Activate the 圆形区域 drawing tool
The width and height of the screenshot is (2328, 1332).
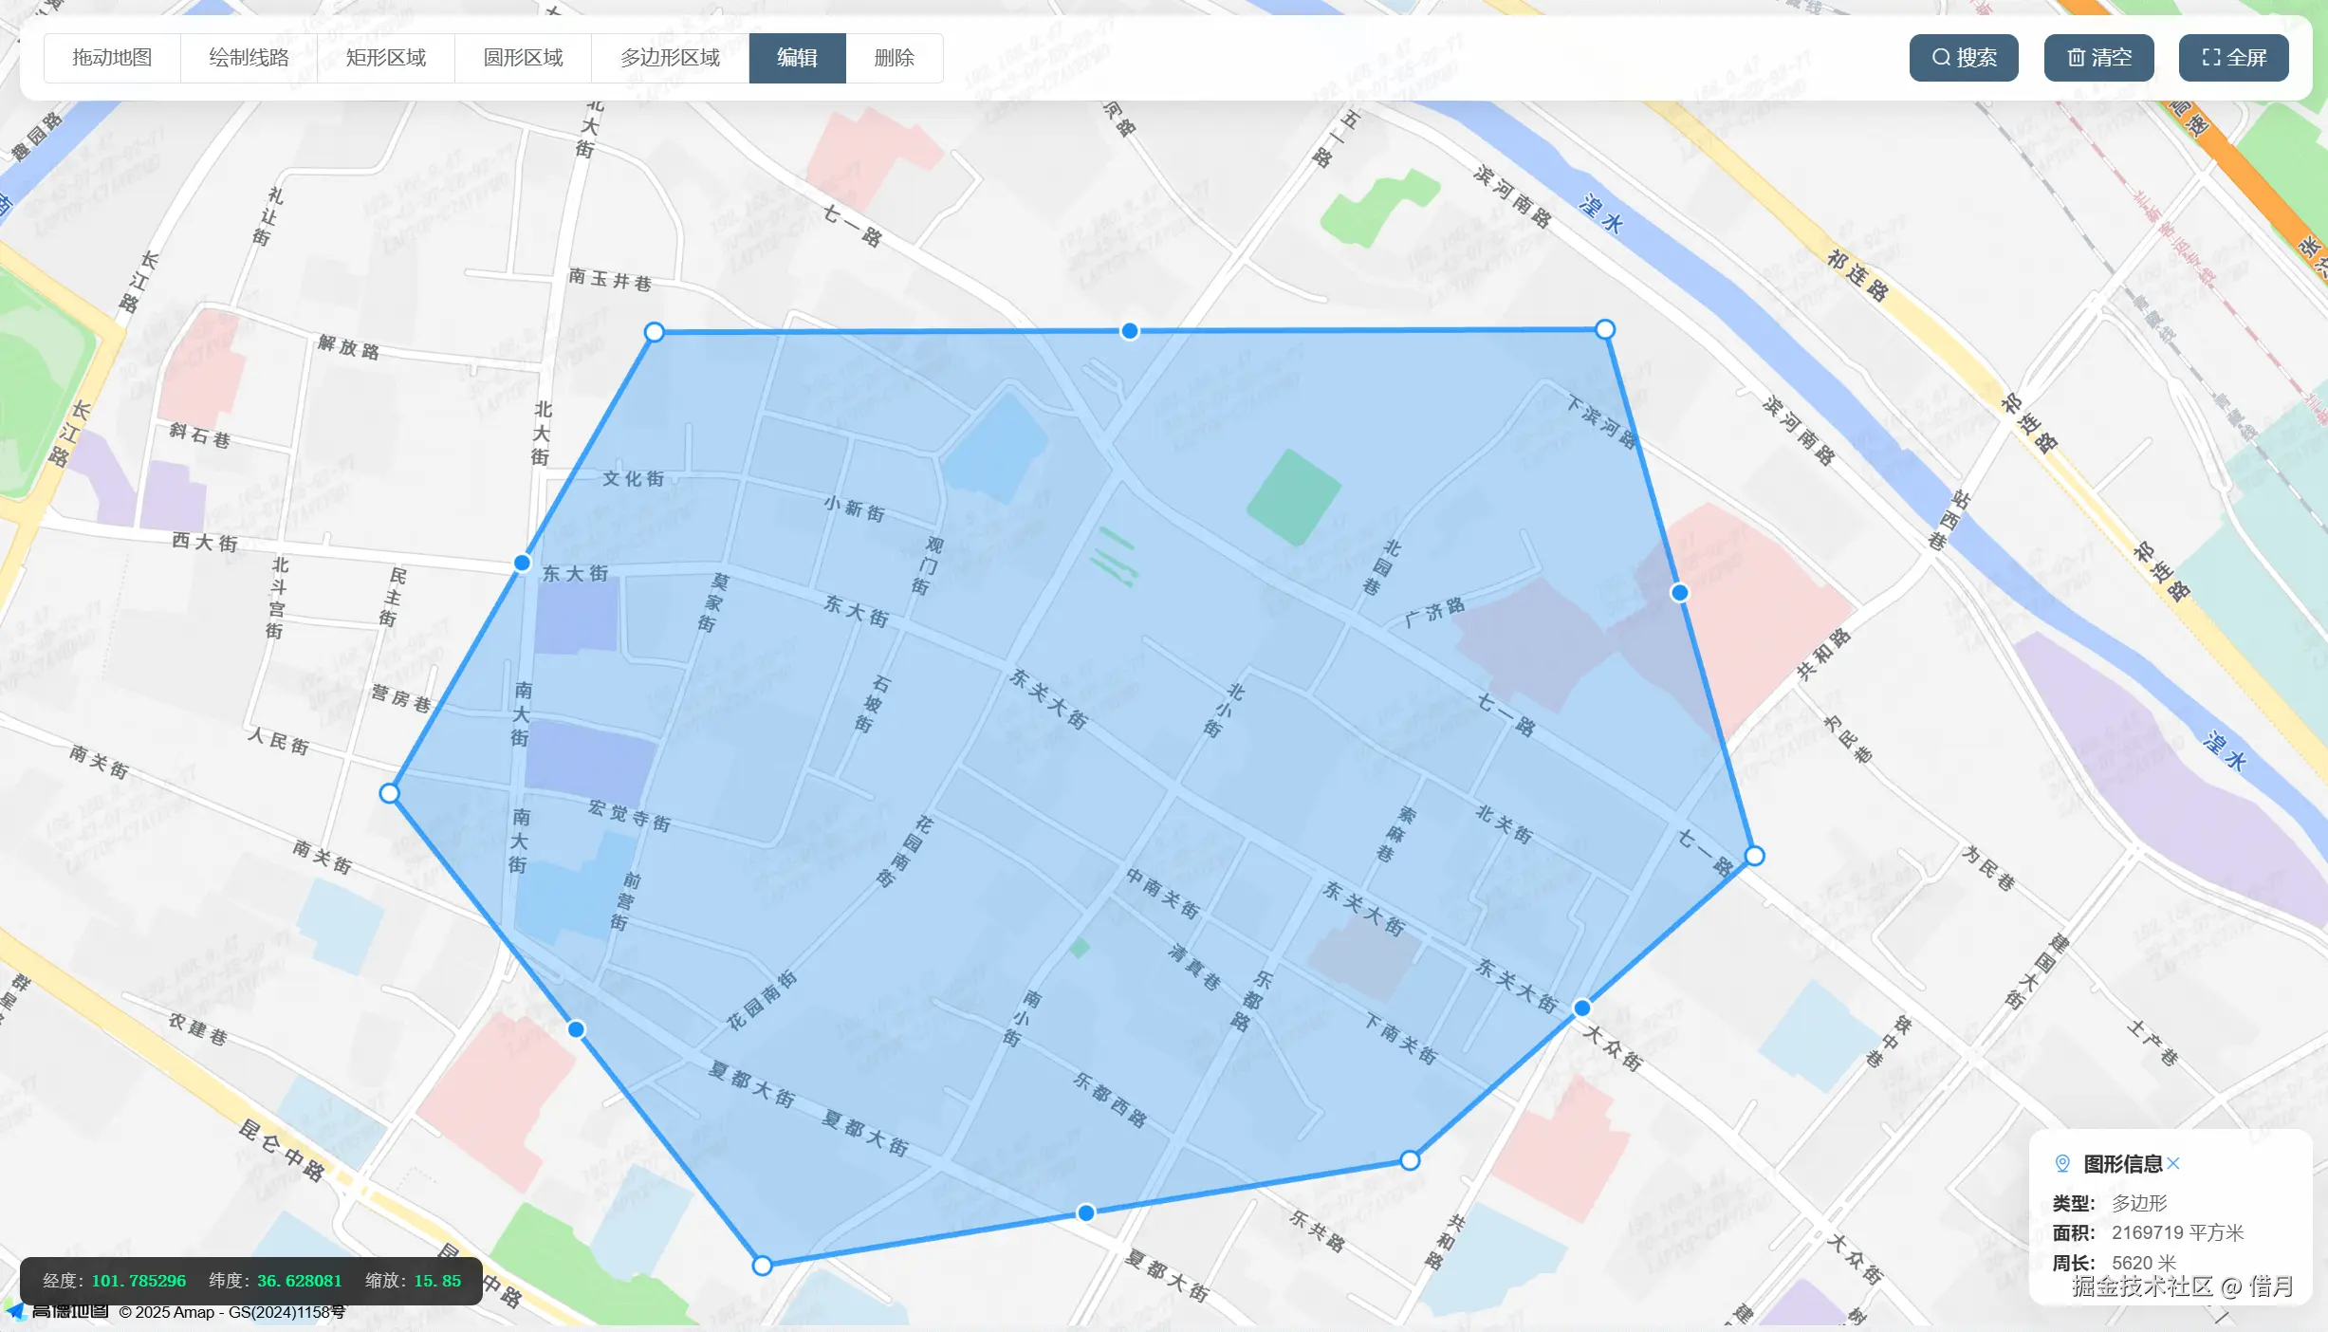click(523, 58)
